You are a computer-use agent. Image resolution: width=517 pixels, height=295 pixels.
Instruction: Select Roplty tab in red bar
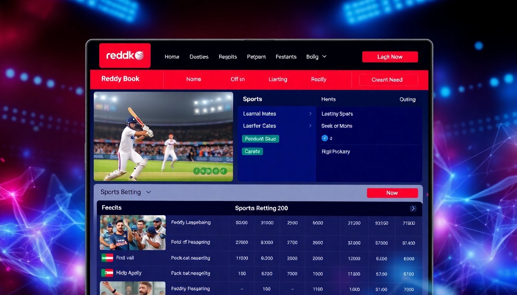pyautogui.click(x=319, y=79)
